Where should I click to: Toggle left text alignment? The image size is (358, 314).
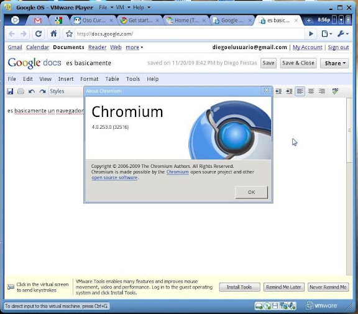(300, 91)
